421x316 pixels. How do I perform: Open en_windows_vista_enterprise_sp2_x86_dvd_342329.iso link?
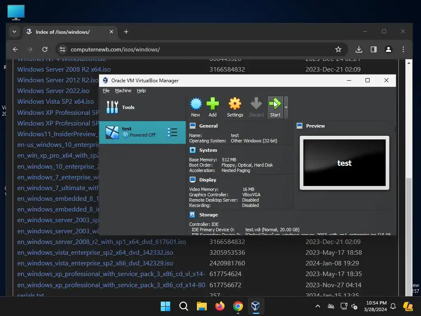(x=95, y=263)
